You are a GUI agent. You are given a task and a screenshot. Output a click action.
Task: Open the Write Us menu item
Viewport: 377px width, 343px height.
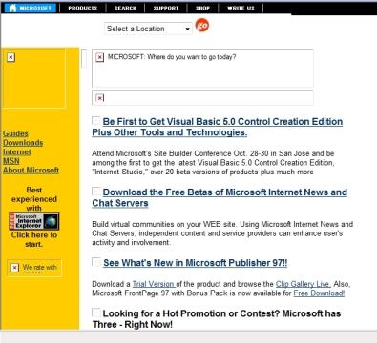241,8
